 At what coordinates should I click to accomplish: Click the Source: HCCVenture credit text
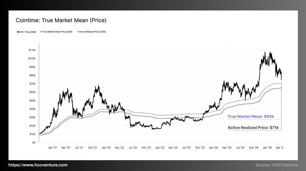coord(276,165)
